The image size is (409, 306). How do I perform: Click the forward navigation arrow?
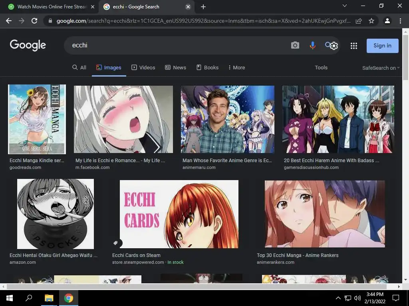click(x=22, y=21)
